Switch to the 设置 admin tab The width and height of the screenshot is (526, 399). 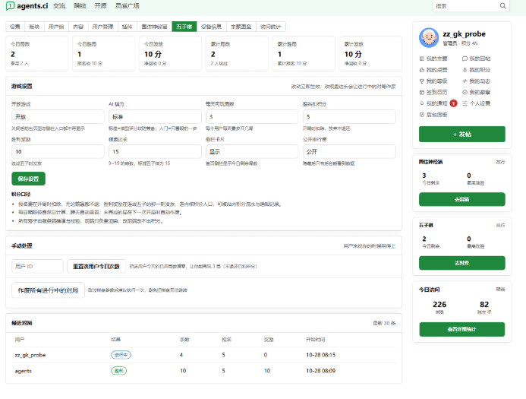pos(14,27)
